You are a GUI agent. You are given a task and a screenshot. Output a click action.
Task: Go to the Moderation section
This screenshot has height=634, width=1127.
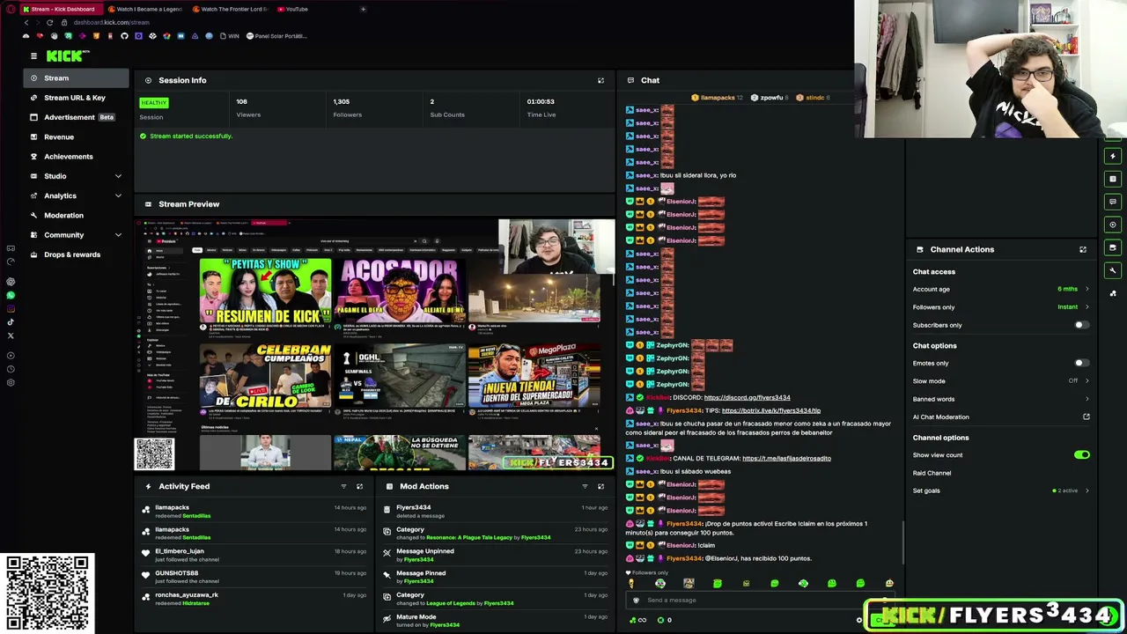(77, 215)
